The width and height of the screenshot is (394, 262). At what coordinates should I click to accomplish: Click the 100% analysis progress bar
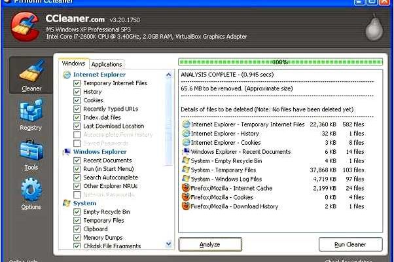[280, 62]
